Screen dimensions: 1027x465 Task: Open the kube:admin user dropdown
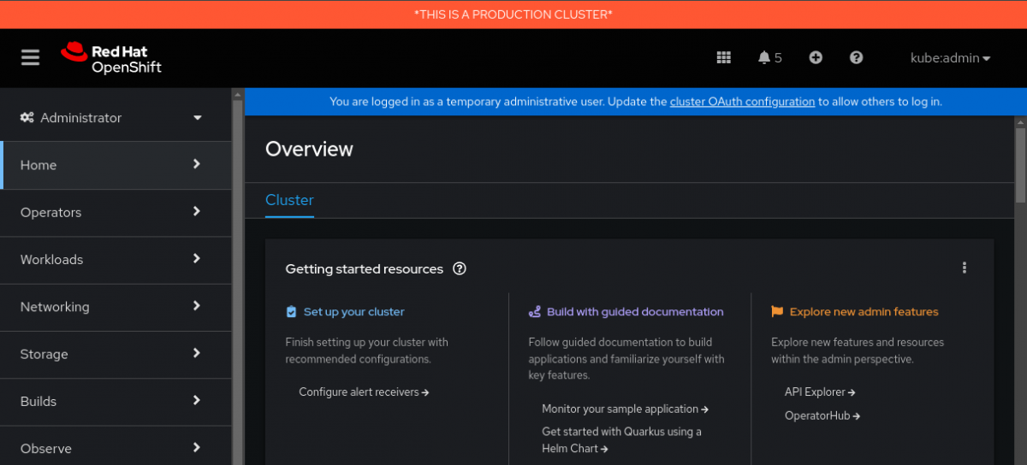950,58
